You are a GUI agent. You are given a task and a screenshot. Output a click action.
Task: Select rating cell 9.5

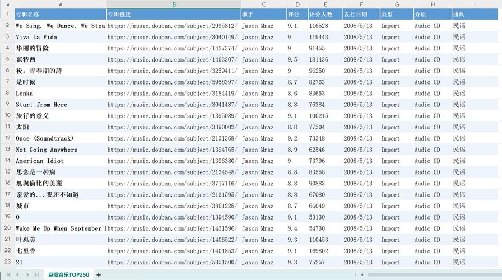point(298,59)
